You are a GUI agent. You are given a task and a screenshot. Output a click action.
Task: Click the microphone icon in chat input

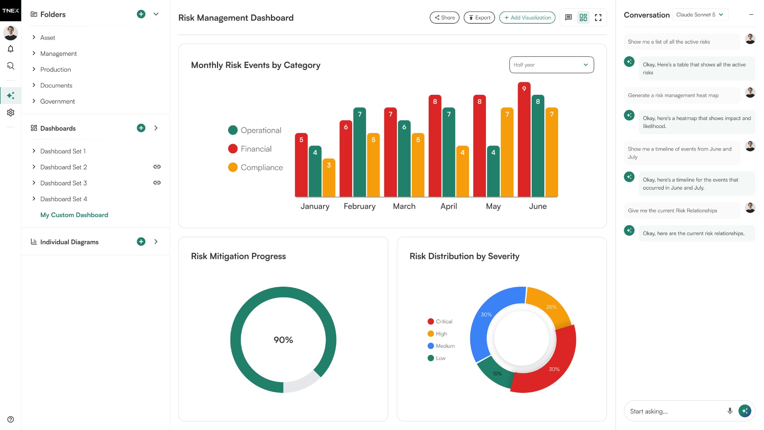click(730, 411)
